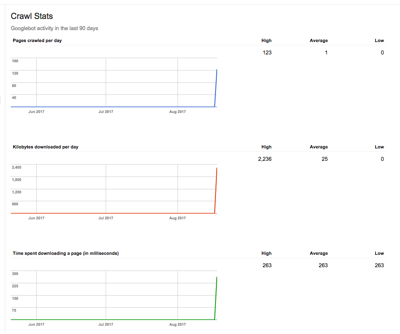Screen dimensions: 400x334
Task: Click the red spike in kilobytes chart
Action: tap(216, 191)
